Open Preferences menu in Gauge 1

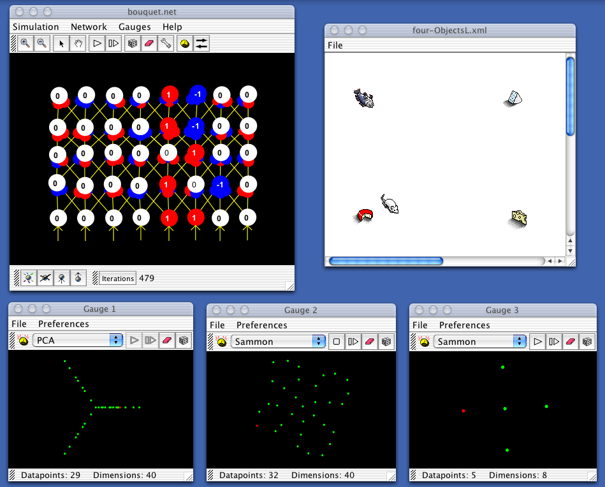click(64, 324)
